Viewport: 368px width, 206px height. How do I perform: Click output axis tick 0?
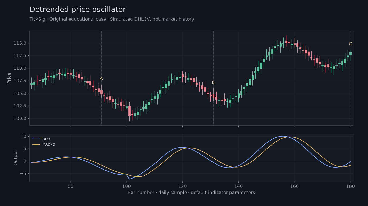pos(25,161)
